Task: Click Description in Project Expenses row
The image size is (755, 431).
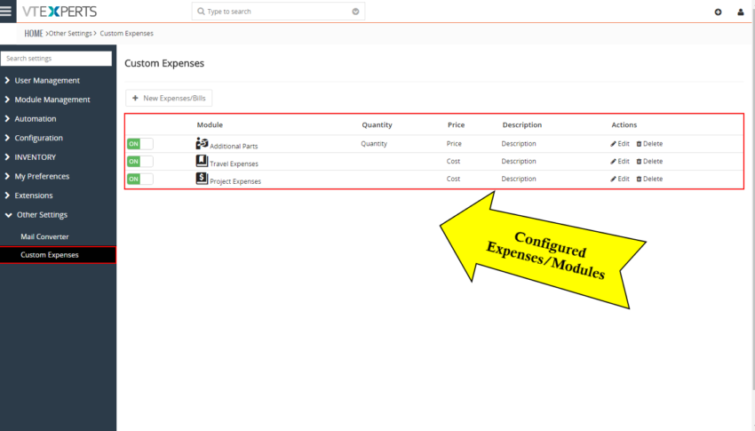Action: 519,179
